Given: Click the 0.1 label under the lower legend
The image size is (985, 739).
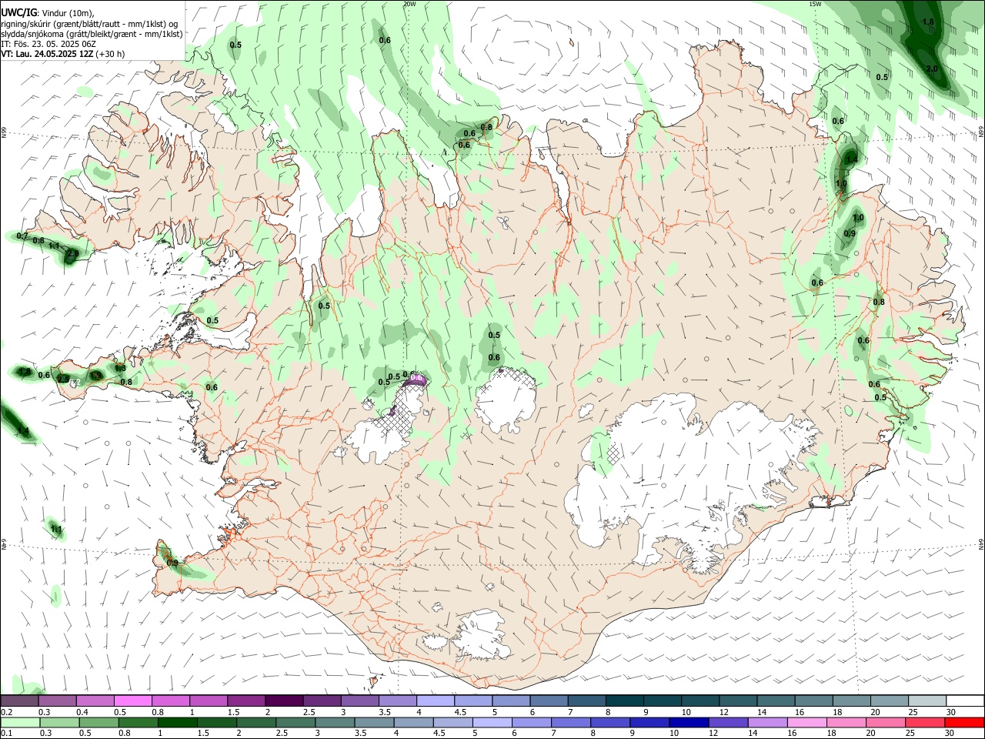Looking at the screenshot, I should coord(5,733).
